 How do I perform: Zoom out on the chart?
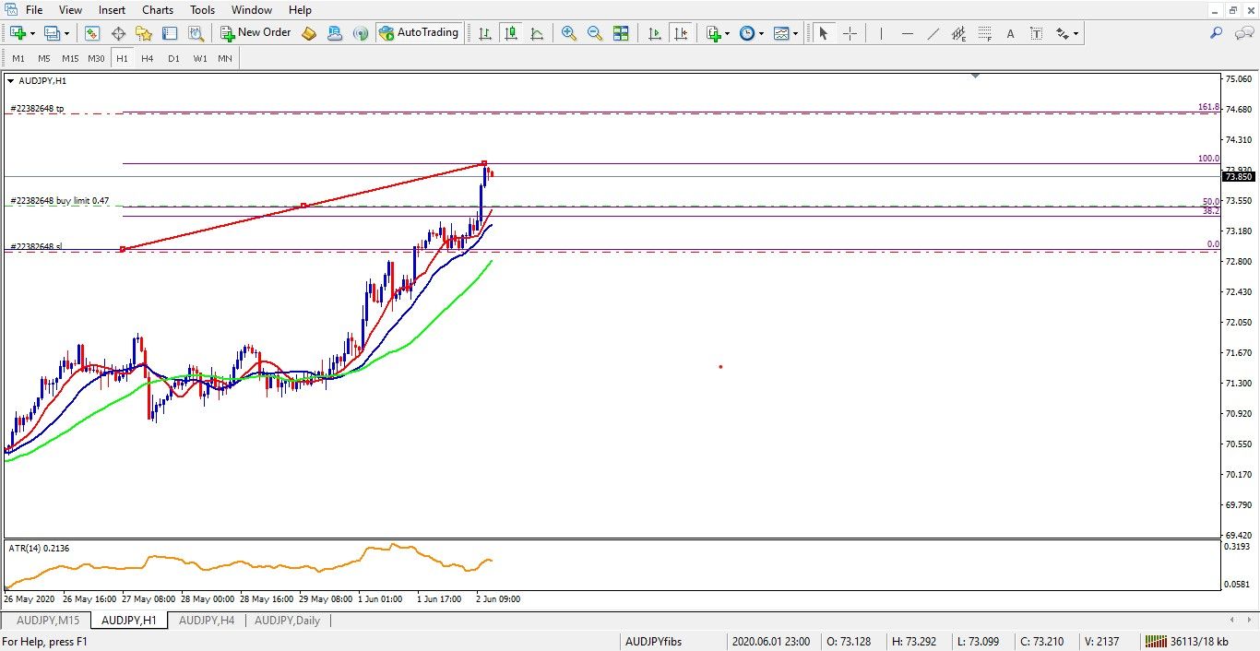pyautogui.click(x=595, y=33)
